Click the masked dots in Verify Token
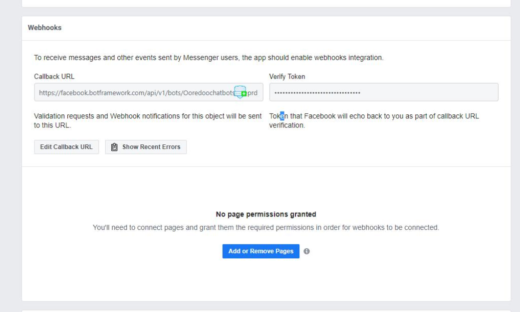This screenshot has width=520, height=312. [317, 93]
